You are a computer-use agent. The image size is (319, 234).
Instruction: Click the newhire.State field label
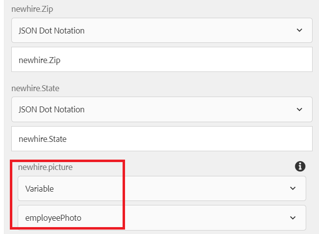coord(35,88)
